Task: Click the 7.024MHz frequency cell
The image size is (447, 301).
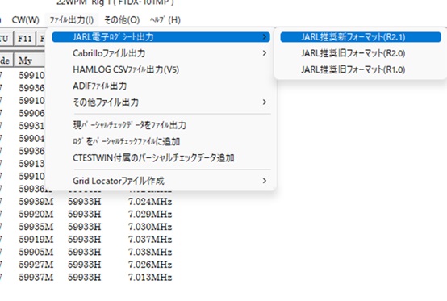Action: coord(150,202)
